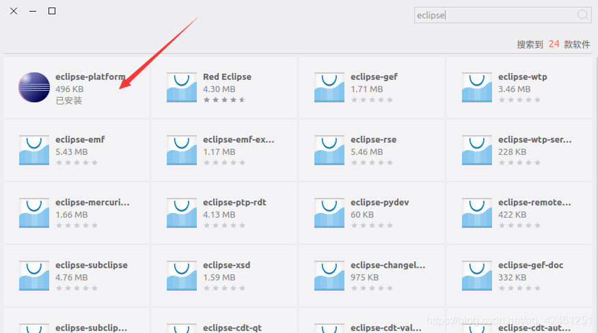Viewport: 598px width, 333px height.
Task: Select the eclipse-gef-doc package icon
Action: click(x=477, y=276)
